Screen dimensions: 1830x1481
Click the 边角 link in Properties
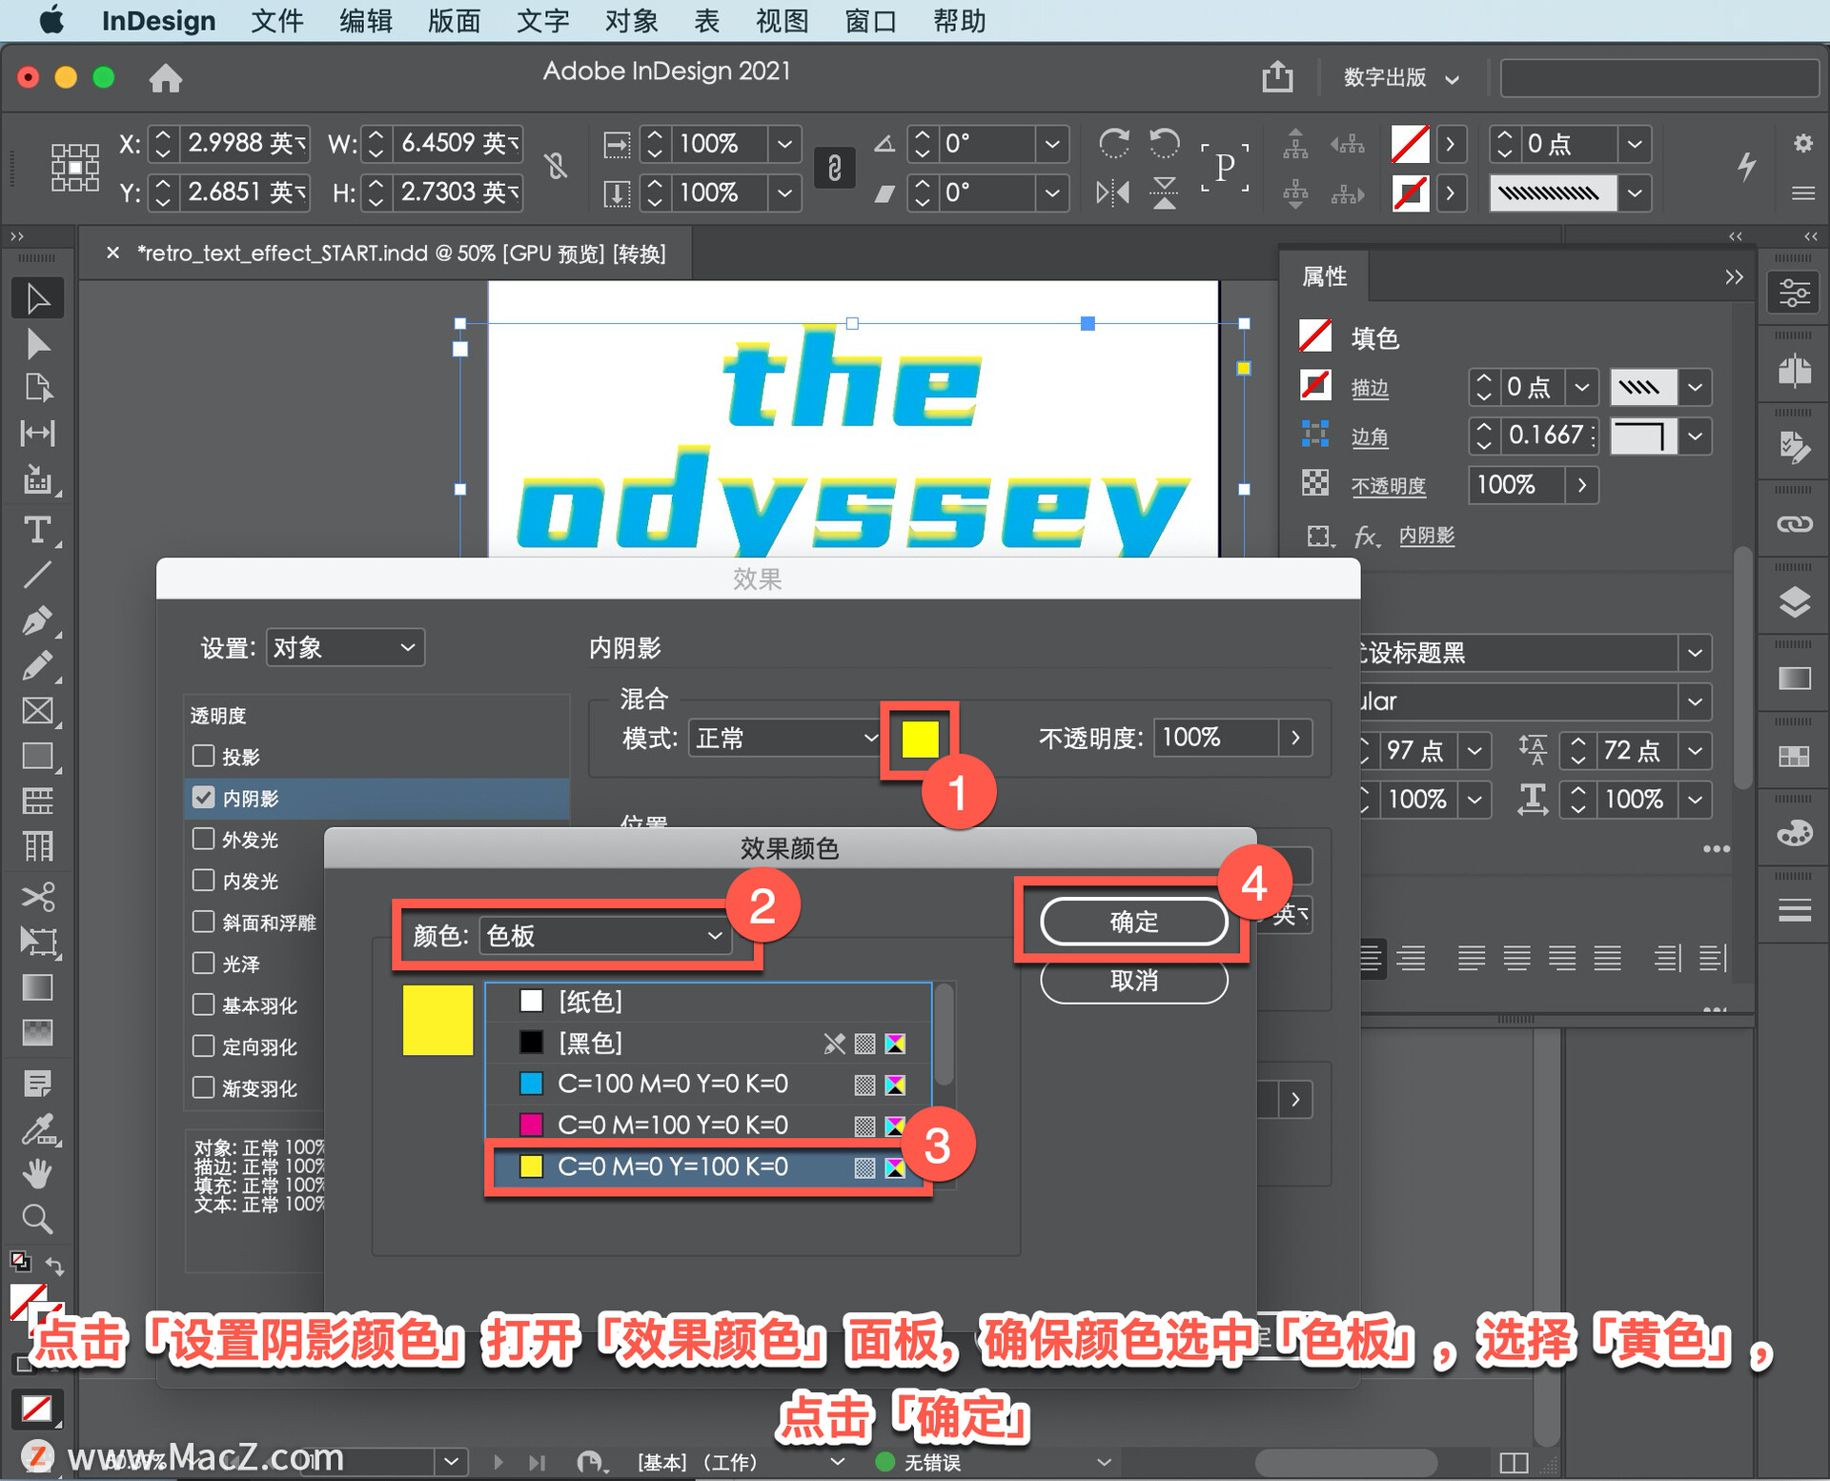pyautogui.click(x=1370, y=436)
